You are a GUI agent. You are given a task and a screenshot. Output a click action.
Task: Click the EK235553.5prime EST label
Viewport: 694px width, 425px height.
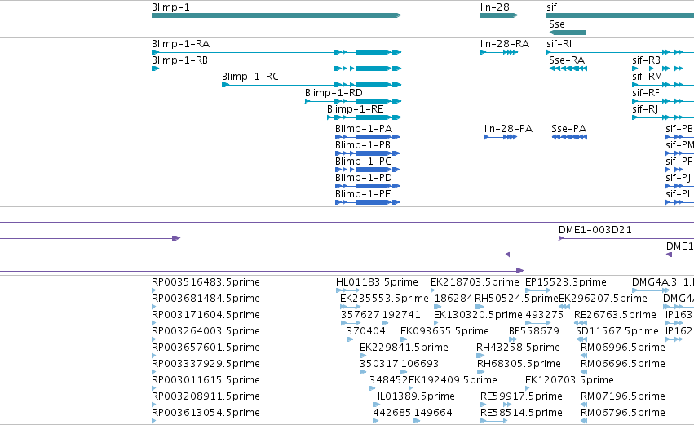pos(384,299)
